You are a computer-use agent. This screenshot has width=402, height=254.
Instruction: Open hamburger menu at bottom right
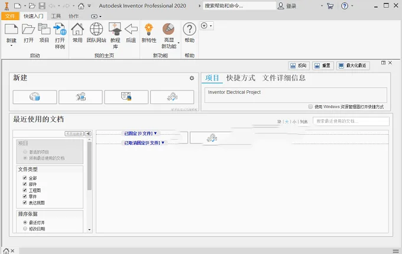[395, 251]
